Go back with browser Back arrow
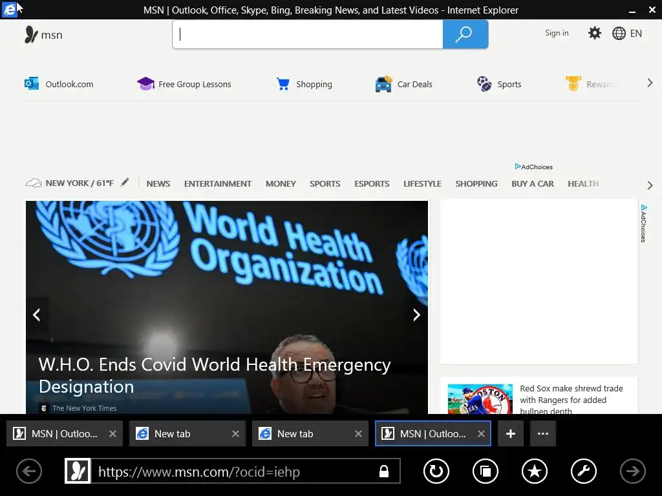 [x=29, y=471]
